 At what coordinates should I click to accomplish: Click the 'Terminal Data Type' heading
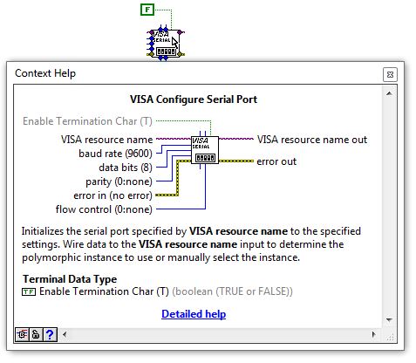pyautogui.click(x=70, y=279)
